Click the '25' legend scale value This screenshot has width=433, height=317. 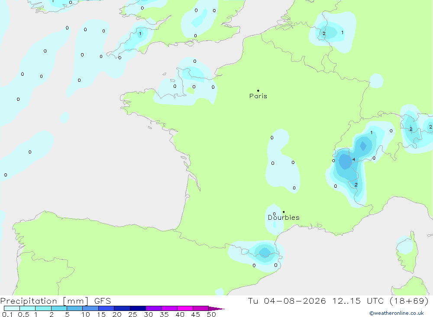(132, 314)
